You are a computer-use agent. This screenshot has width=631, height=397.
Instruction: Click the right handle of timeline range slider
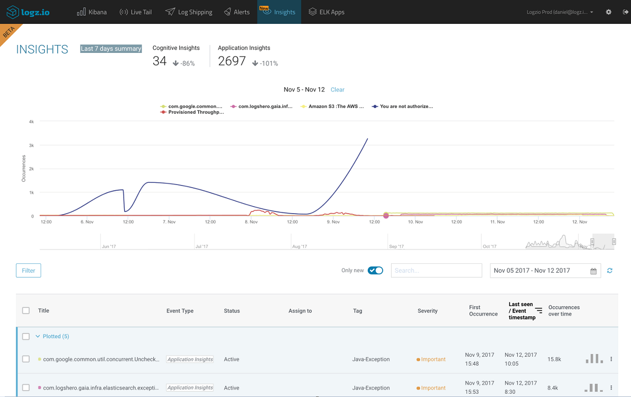point(614,242)
